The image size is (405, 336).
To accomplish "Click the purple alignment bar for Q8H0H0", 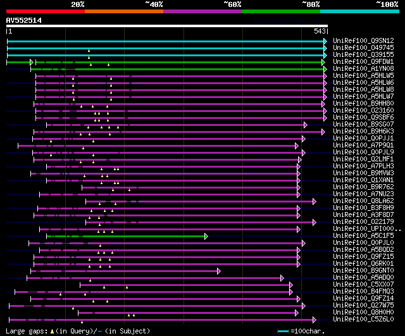I will point(189,313).
